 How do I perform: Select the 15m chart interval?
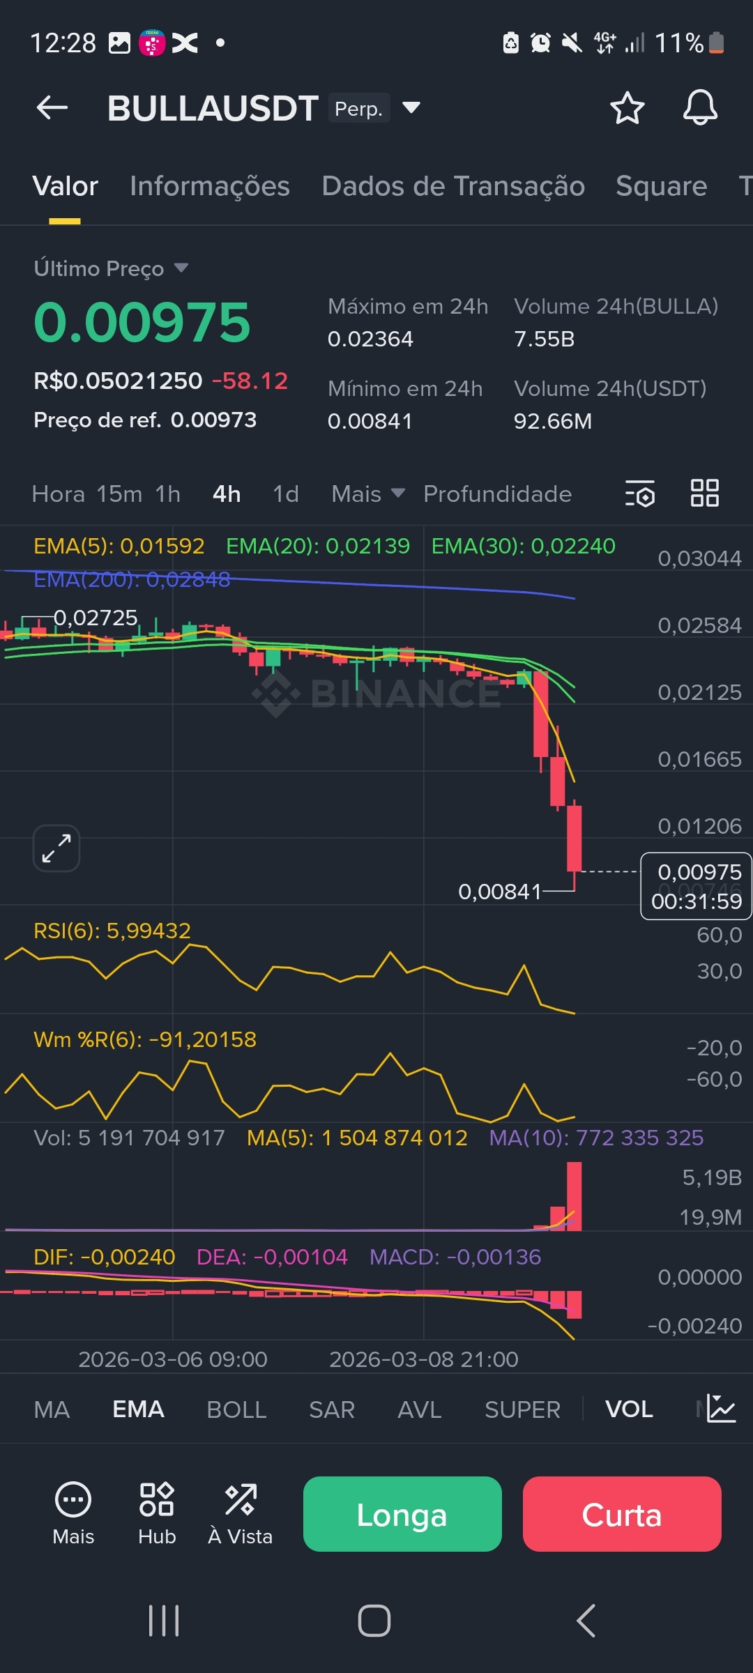(119, 494)
